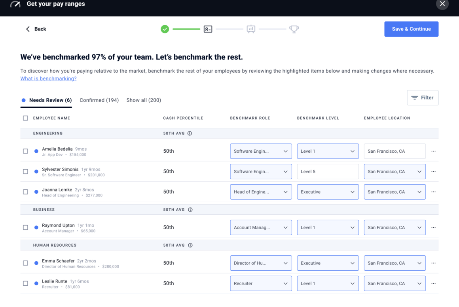459x307 pixels.
Task: Click the ID card benchmarking step icon
Action: pos(208,29)
